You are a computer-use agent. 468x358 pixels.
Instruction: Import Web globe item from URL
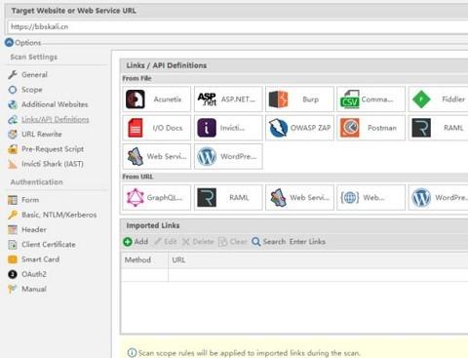point(371,197)
